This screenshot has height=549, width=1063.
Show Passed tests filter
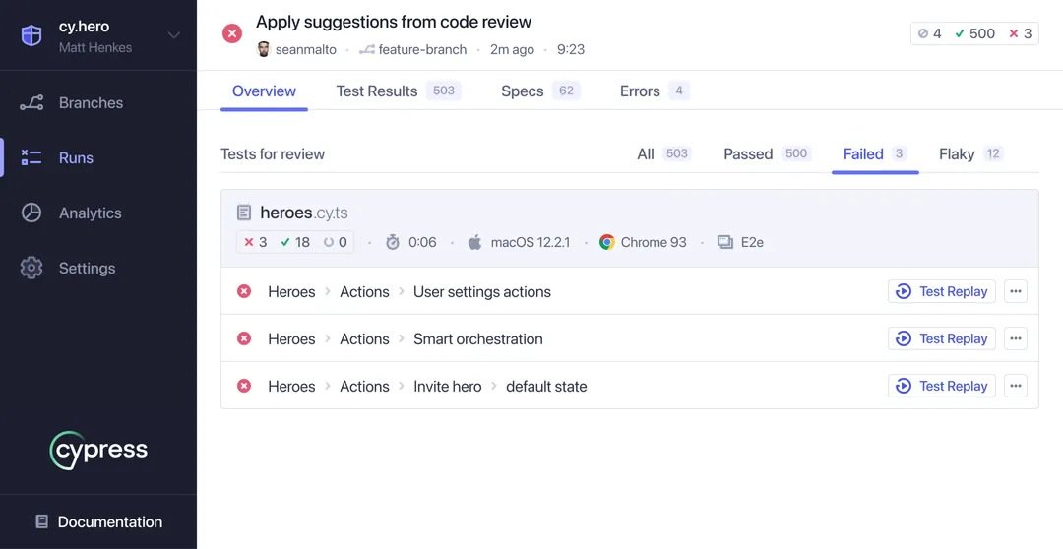(748, 154)
